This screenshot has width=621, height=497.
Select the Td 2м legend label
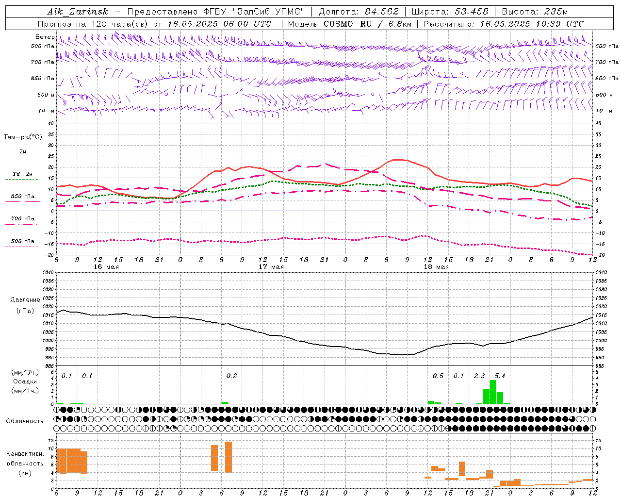pos(23,174)
